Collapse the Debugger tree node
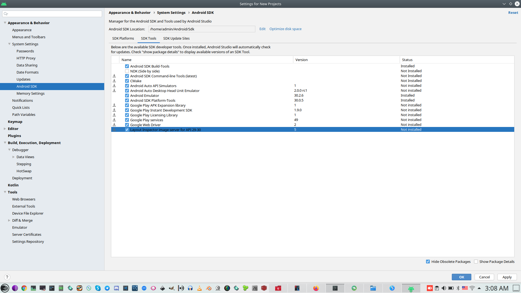 pos(9,150)
